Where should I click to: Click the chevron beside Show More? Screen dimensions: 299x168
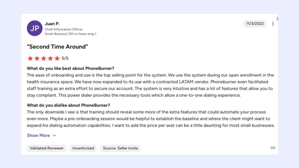tap(54, 135)
